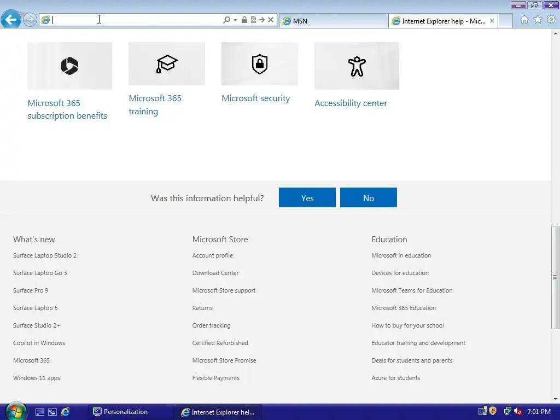Viewport: 560px width, 420px height.
Task: Click the scrollbar up arrow
Action: pyautogui.click(x=556, y=33)
